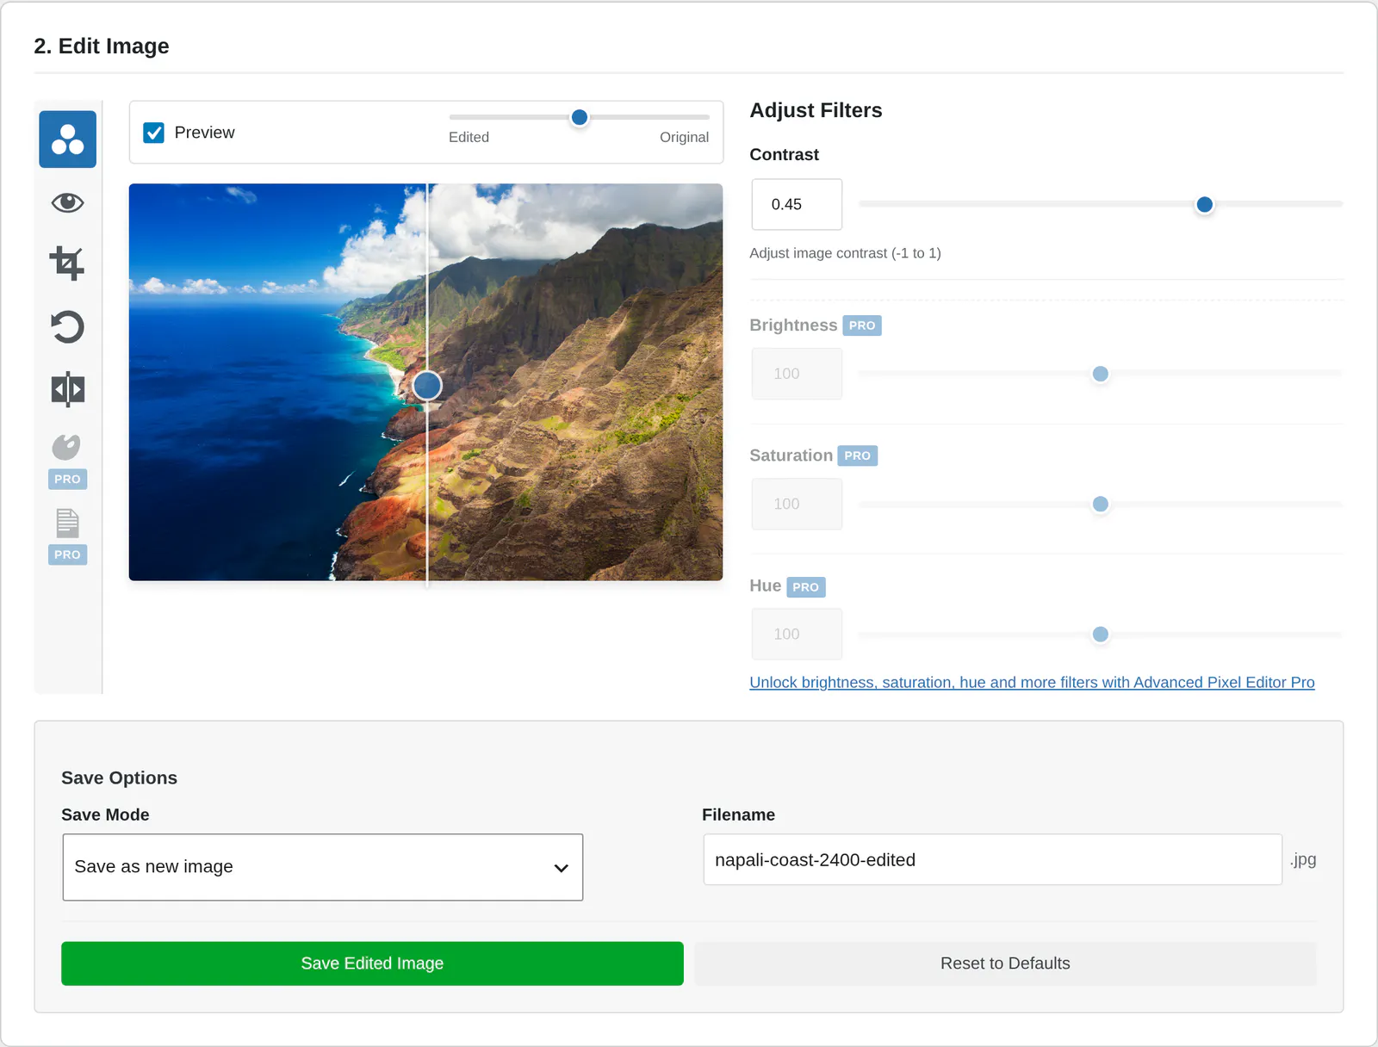
Task: Select the Adjust Filters tool icon
Action: click(x=67, y=139)
